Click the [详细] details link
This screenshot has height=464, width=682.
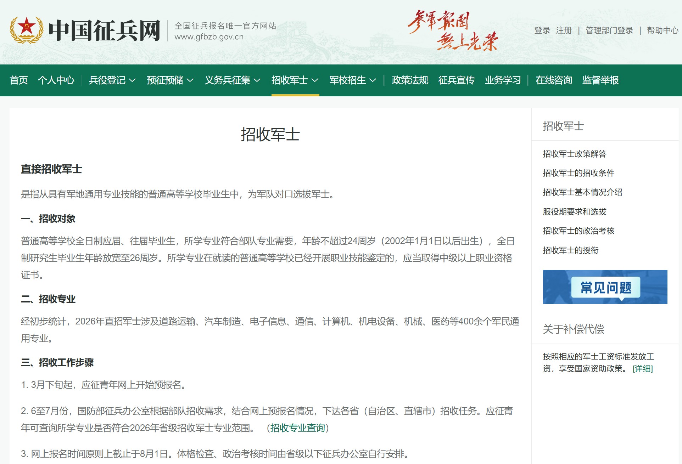642,369
